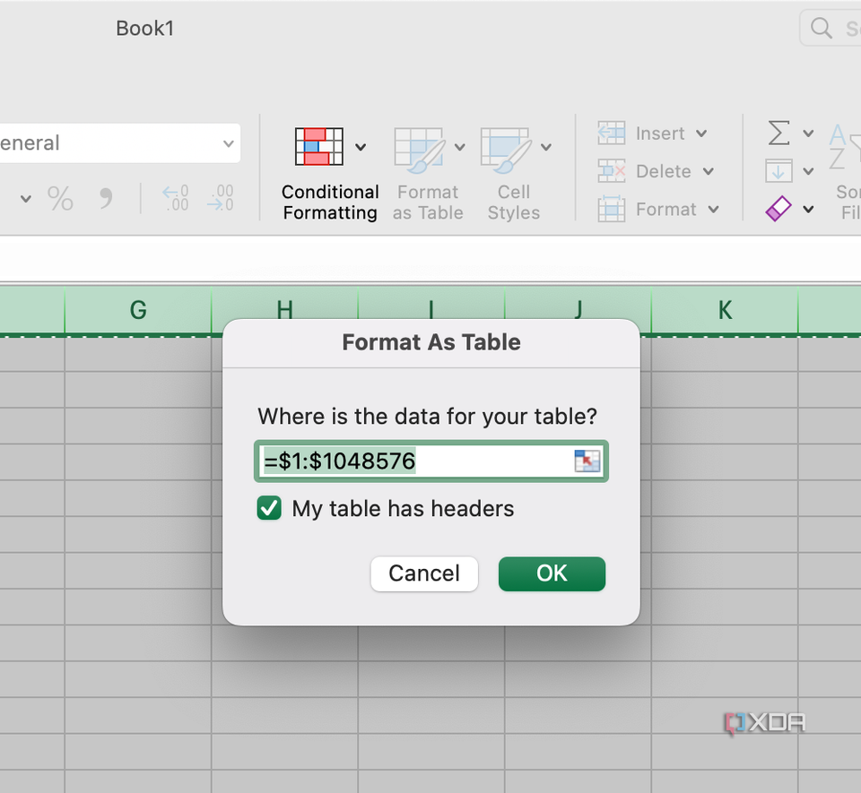Select column header J

577,309
